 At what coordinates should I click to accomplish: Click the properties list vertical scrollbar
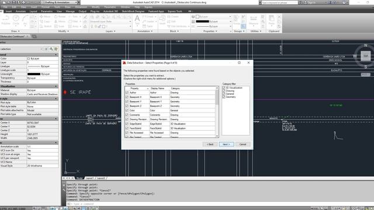[x=217, y=113]
